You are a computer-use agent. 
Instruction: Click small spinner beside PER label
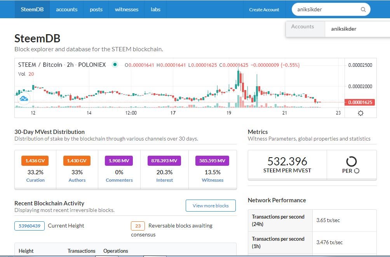coord(357,171)
